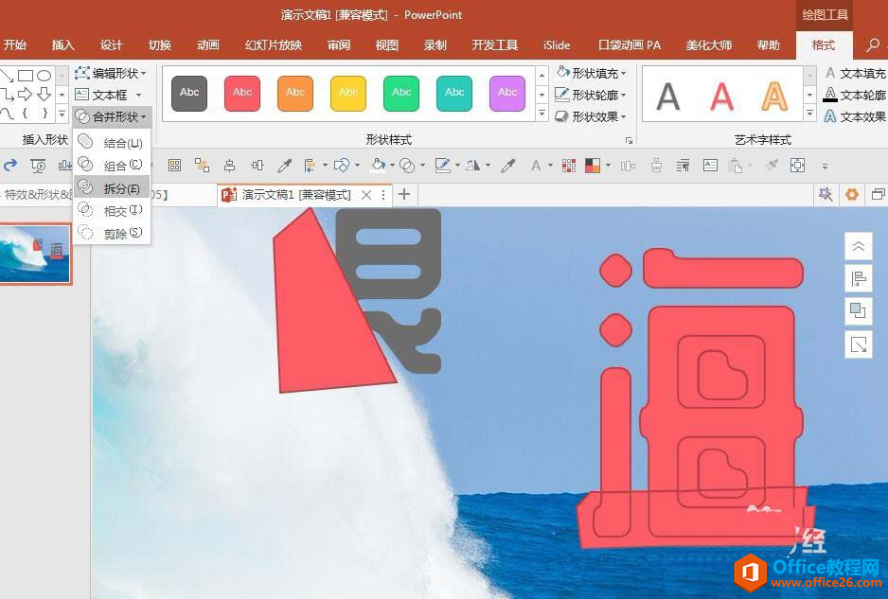
Task: Choose 组合 (Combine) from merge shapes menu
Action: (x=112, y=165)
